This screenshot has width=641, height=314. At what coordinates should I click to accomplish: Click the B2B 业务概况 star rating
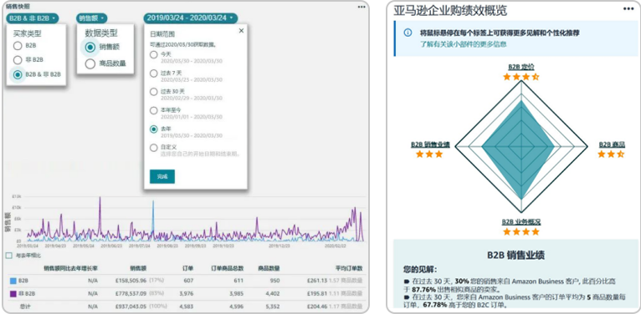(x=520, y=232)
